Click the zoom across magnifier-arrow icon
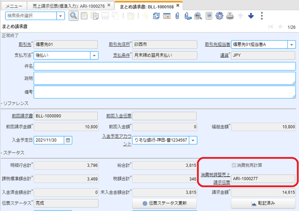 click(198, 16)
